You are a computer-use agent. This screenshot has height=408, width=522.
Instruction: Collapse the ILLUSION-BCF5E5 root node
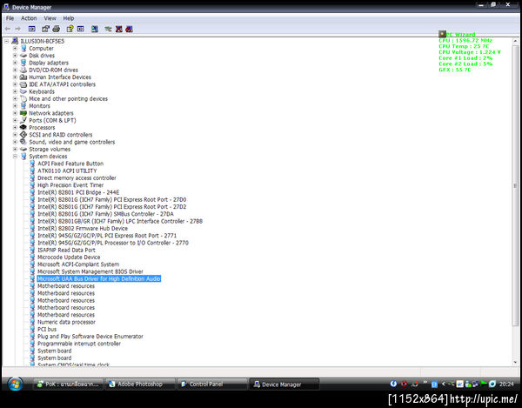[x=7, y=41]
